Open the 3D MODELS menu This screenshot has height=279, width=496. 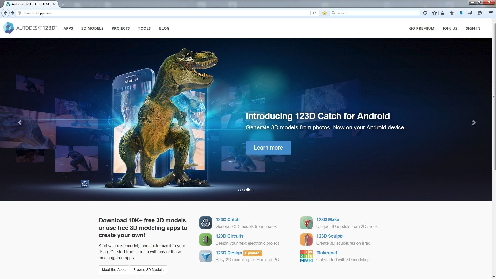point(92,28)
